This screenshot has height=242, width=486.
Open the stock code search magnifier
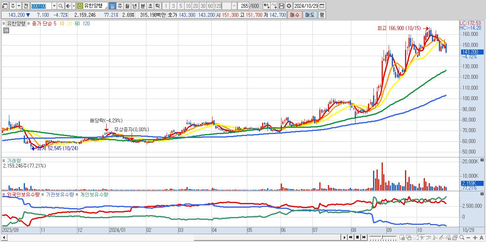coord(60,6)
